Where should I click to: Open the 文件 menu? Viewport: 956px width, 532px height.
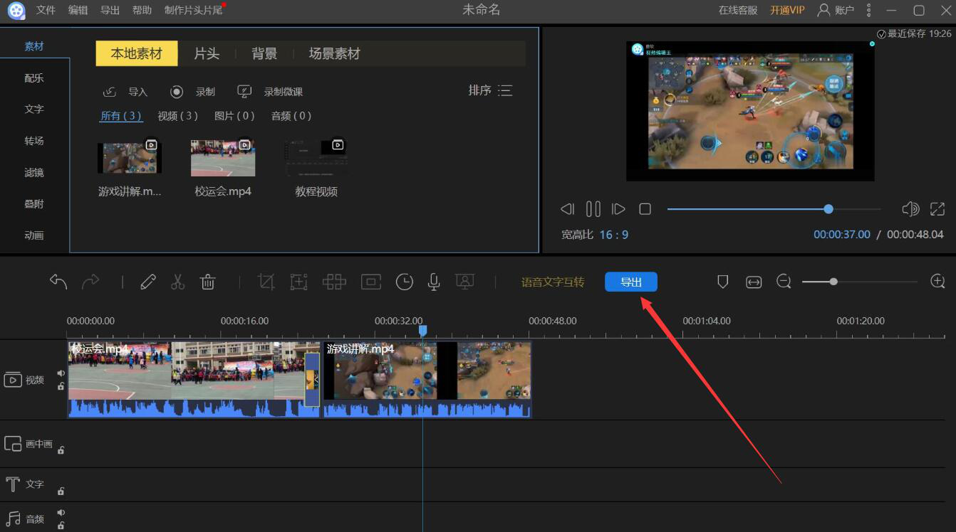(x=46, y=10)
